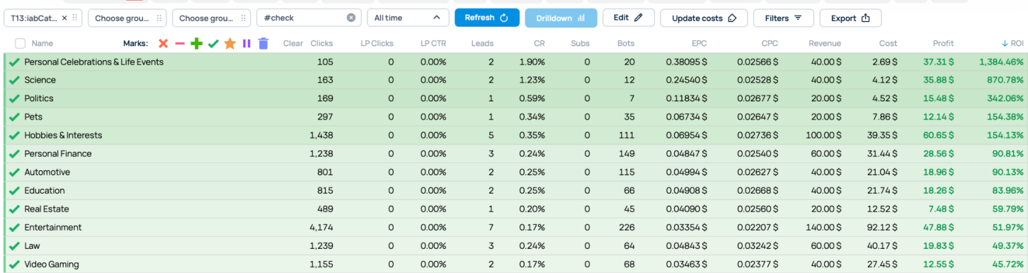Apply the pink minus mark
This screenshot has height=273, width=1028.
180,44
